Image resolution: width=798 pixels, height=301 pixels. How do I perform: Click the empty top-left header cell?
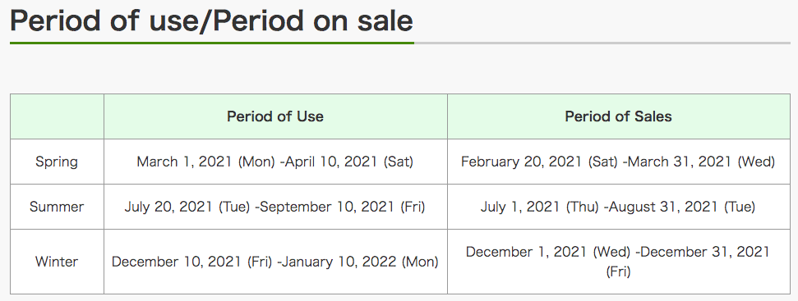[x=57, y=116]
